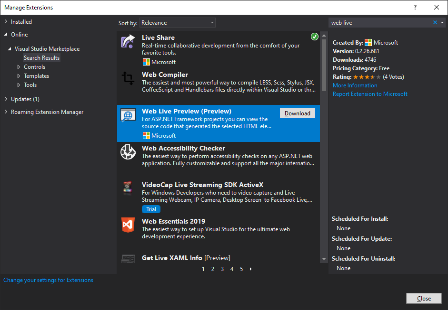Select the Get Live XAML Info title
448x310 pixels.
click(x=186, y=258)
